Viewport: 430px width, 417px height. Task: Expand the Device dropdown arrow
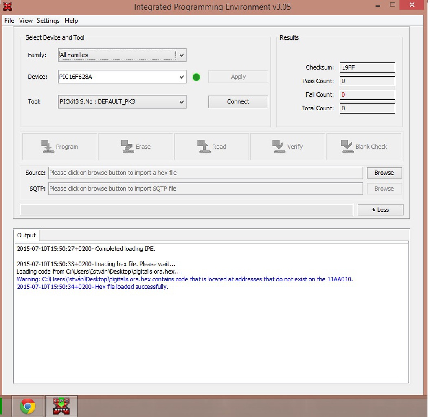point(181,77)
